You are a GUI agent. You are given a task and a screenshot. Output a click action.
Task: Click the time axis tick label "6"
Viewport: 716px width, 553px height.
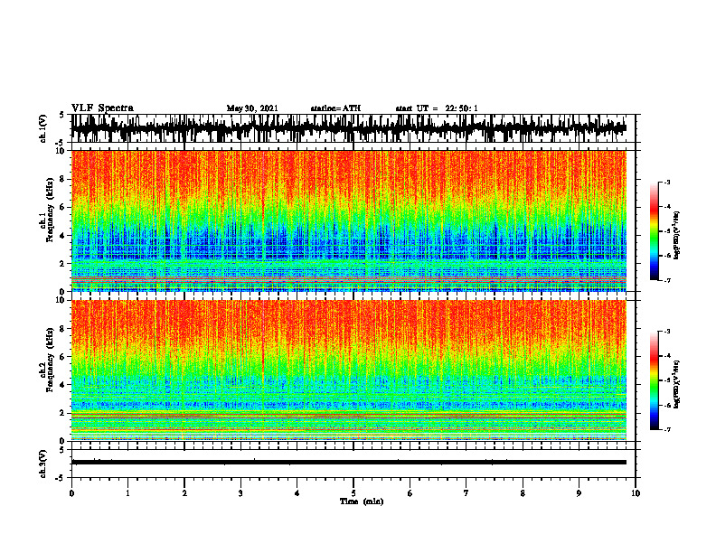410,493
